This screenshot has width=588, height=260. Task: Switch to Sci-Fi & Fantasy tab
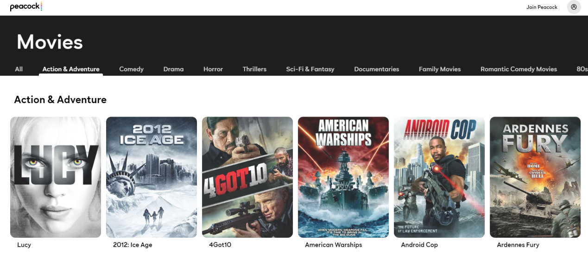tap(310, 69)
